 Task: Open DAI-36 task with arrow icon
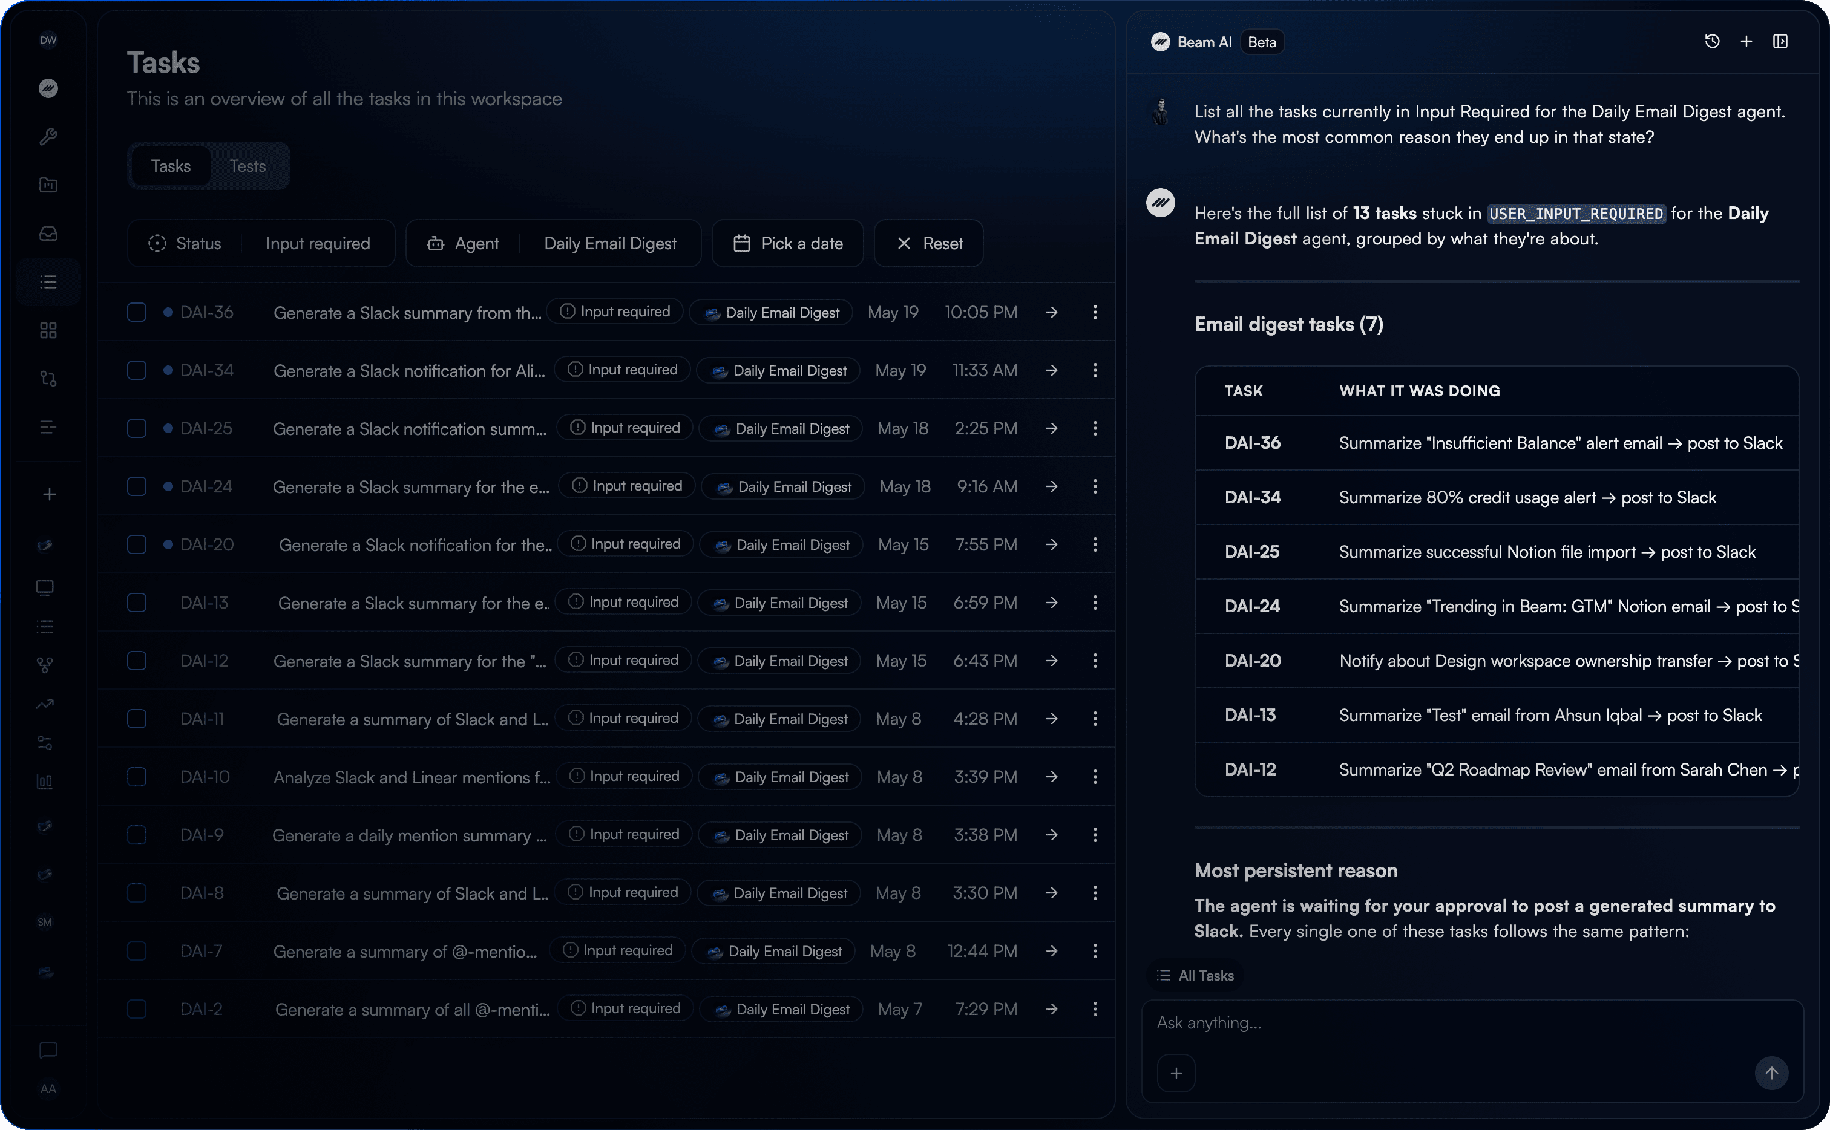[x=1052, y=312]
